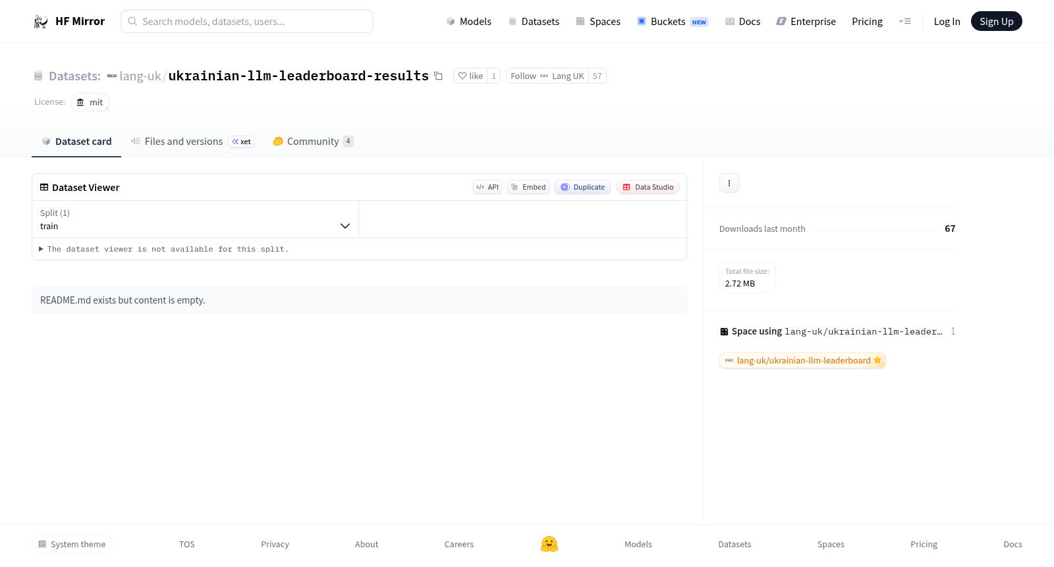
Task: Open the ukrainian-llm-leaderboard-results dataset title
Action: [298, 76]
